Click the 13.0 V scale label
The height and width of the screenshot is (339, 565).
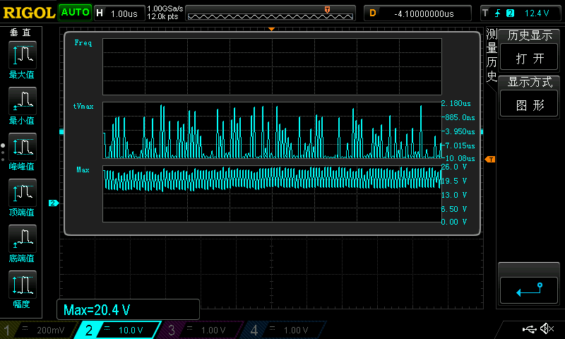point(454,195)
